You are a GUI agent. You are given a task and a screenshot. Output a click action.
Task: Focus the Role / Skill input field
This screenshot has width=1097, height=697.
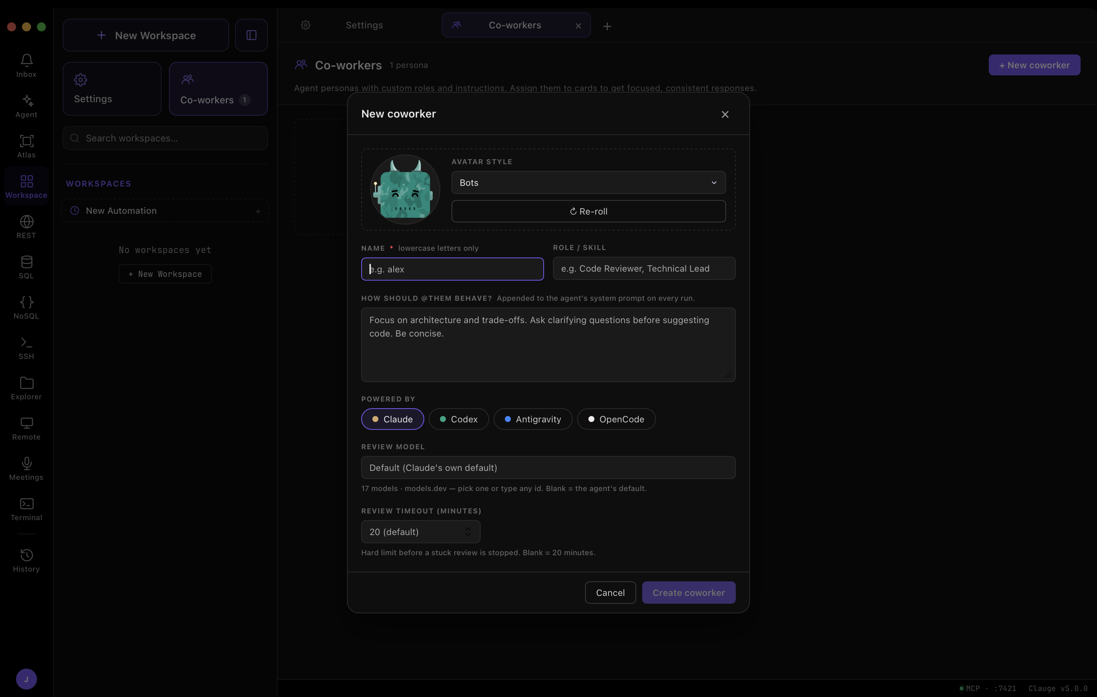[x=644, y=268]
